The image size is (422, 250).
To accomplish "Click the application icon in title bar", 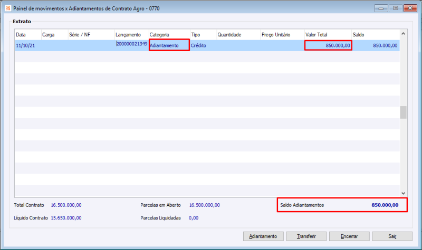I will click(8, 8).
